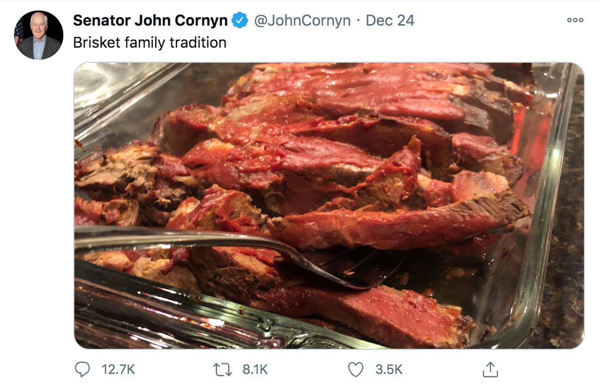Viewport: 600px width, 388px height.
Task: Click the 12.7K replies count
Action: click(118, 370)
